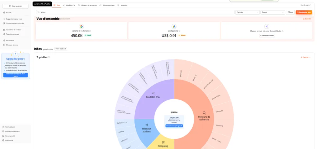Click cart icon in Shopping chart segment
The height and width of the screenshot is (149, 317).
(x=163, y=142)
